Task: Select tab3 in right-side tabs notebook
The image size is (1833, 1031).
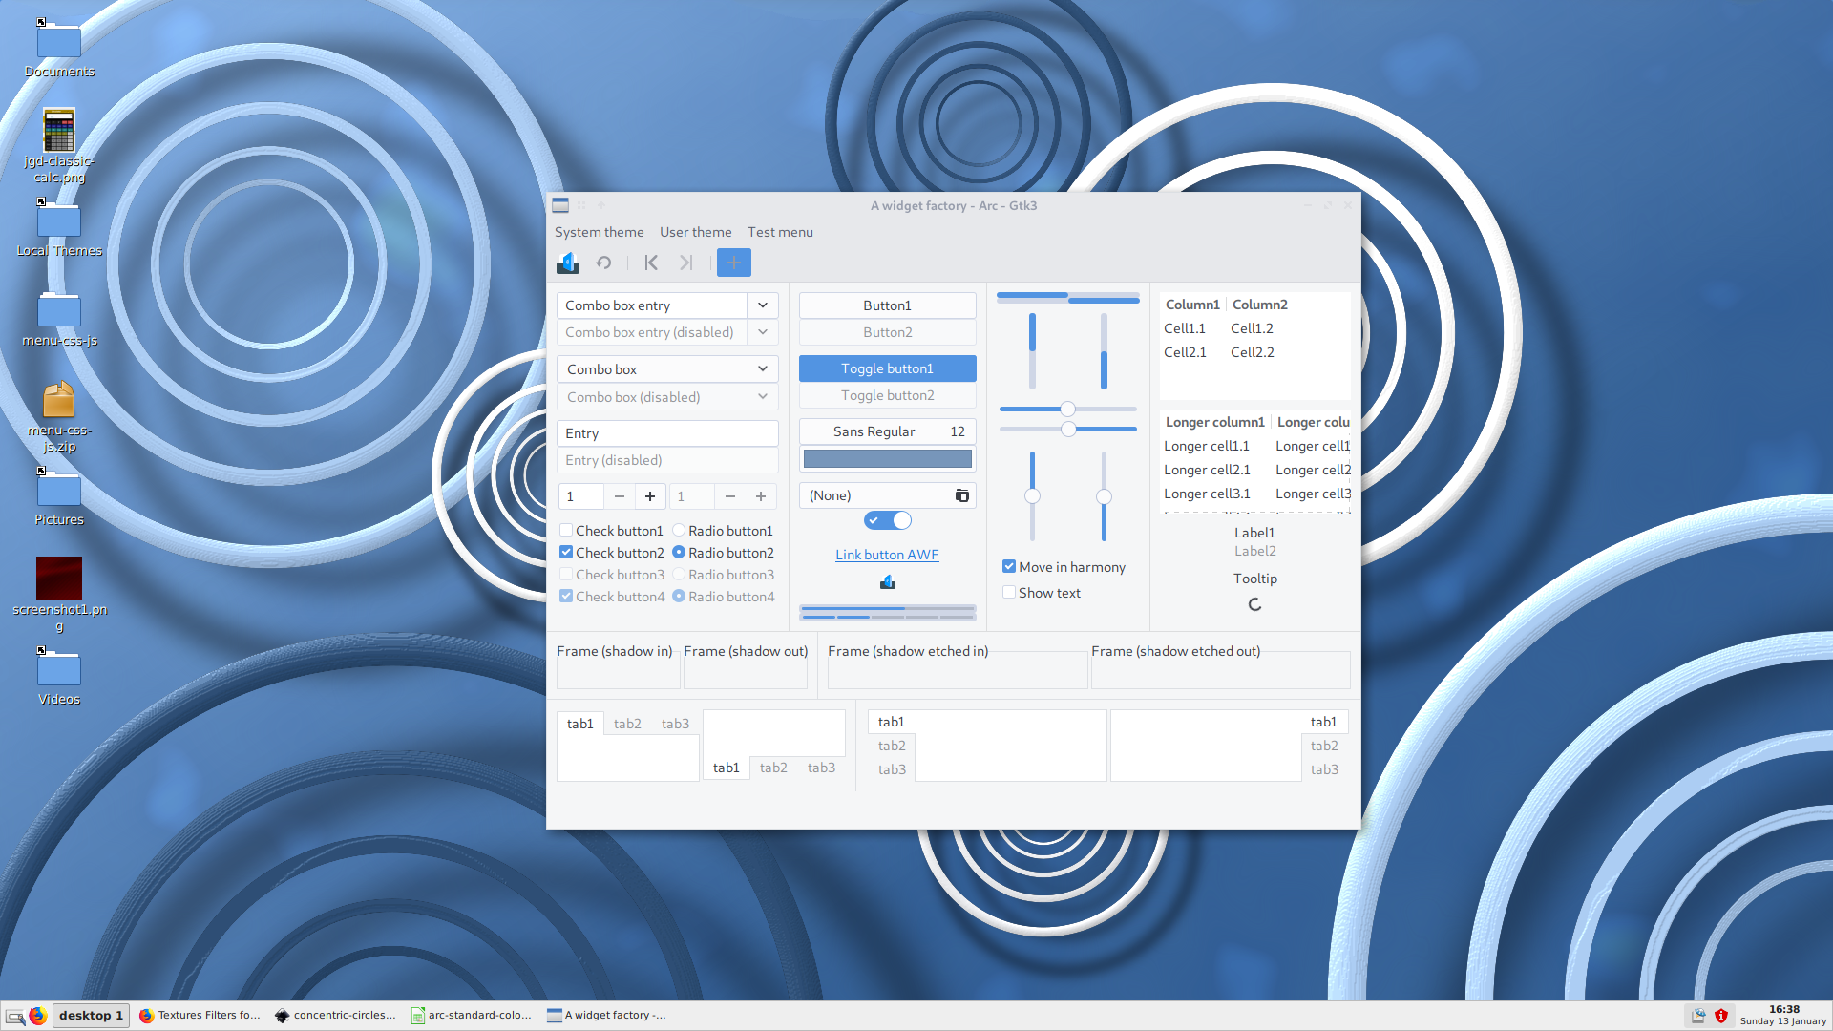Action: 1324,769
